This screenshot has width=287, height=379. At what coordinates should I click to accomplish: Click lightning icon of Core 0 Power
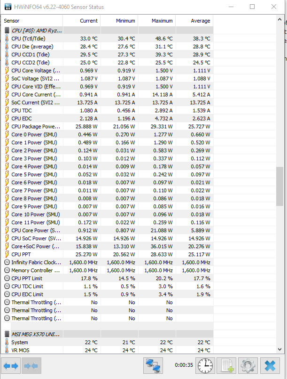7,134
